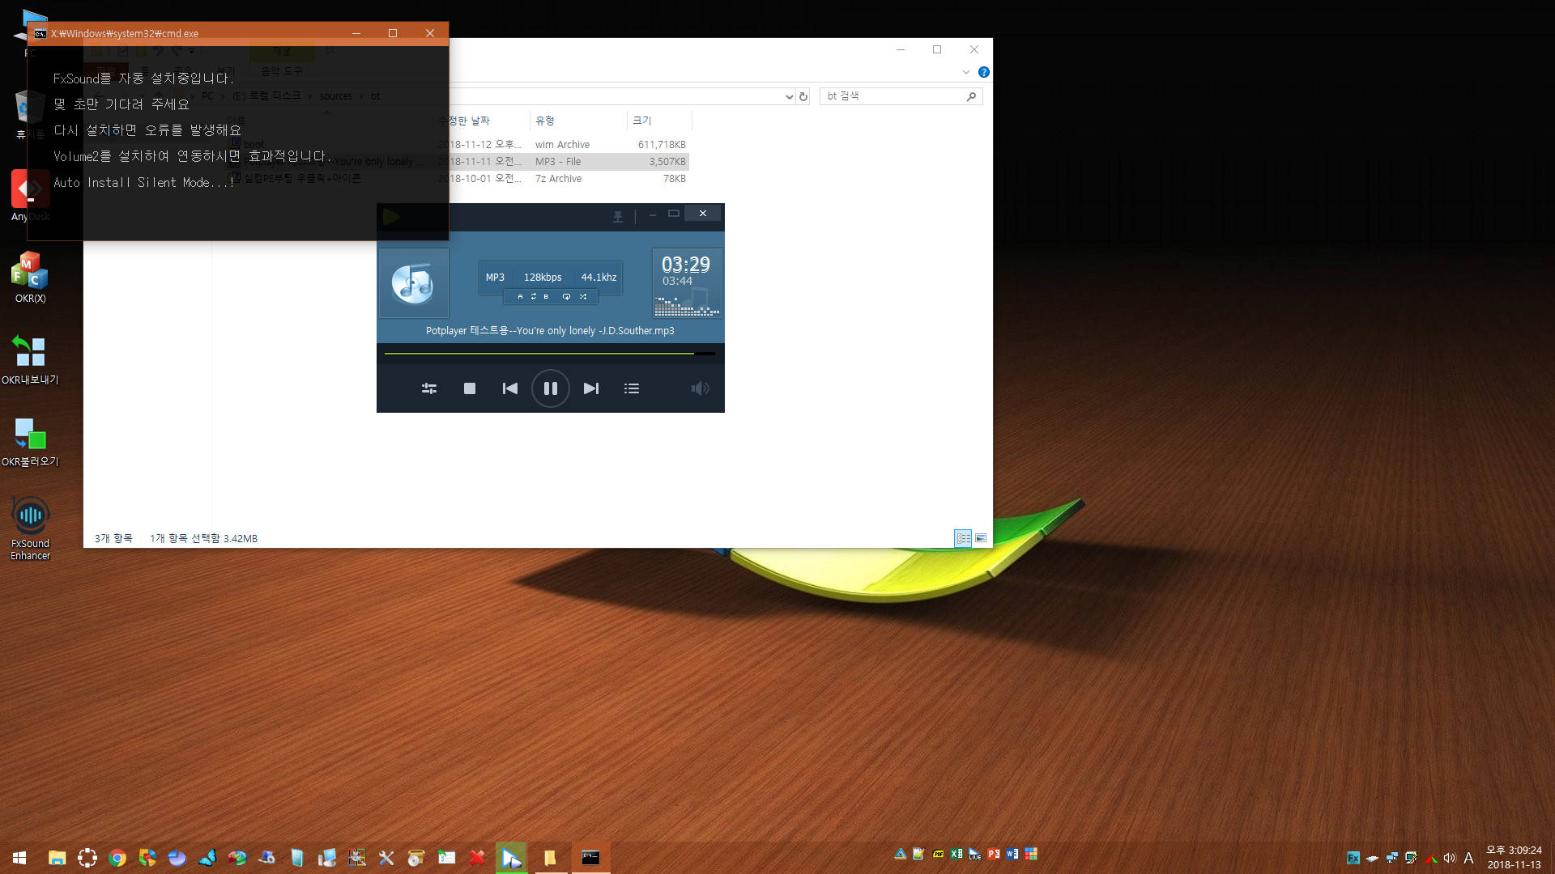The height and width of the screenshot is (874, 1555).
Task: Open the Windows Start button
Action: coord(19,858)
